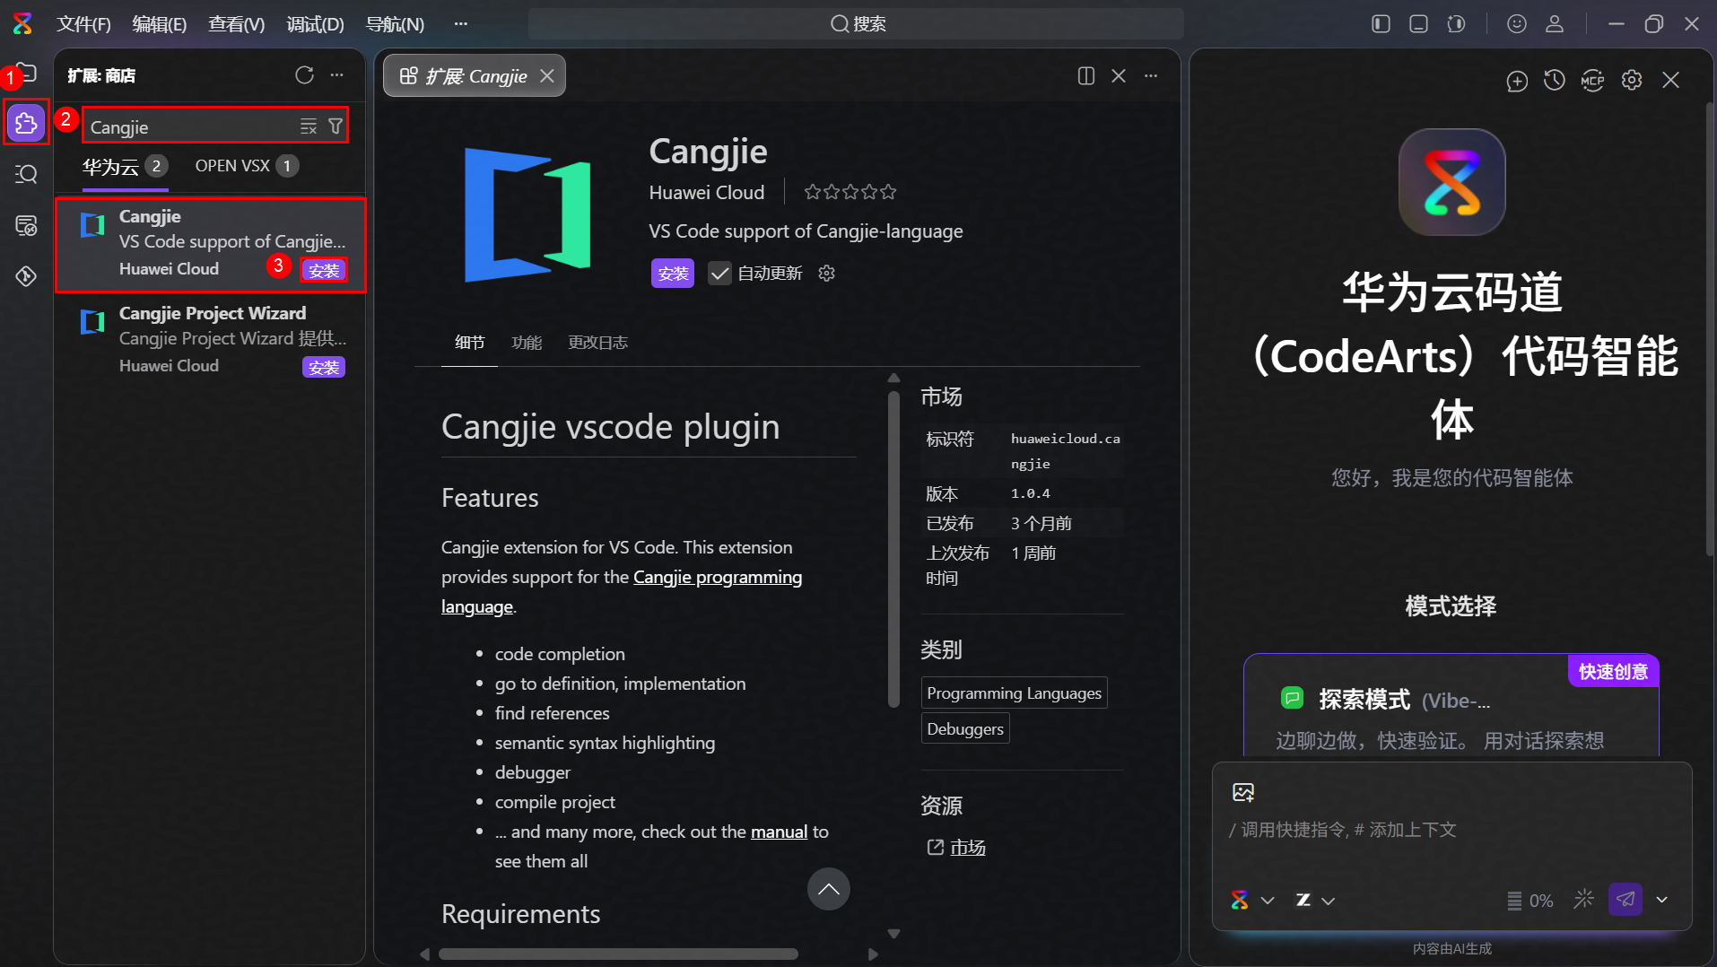Open the search view in activity bar
The height and width of the screenshot is (967, 1717).
[x=26, y=173]
